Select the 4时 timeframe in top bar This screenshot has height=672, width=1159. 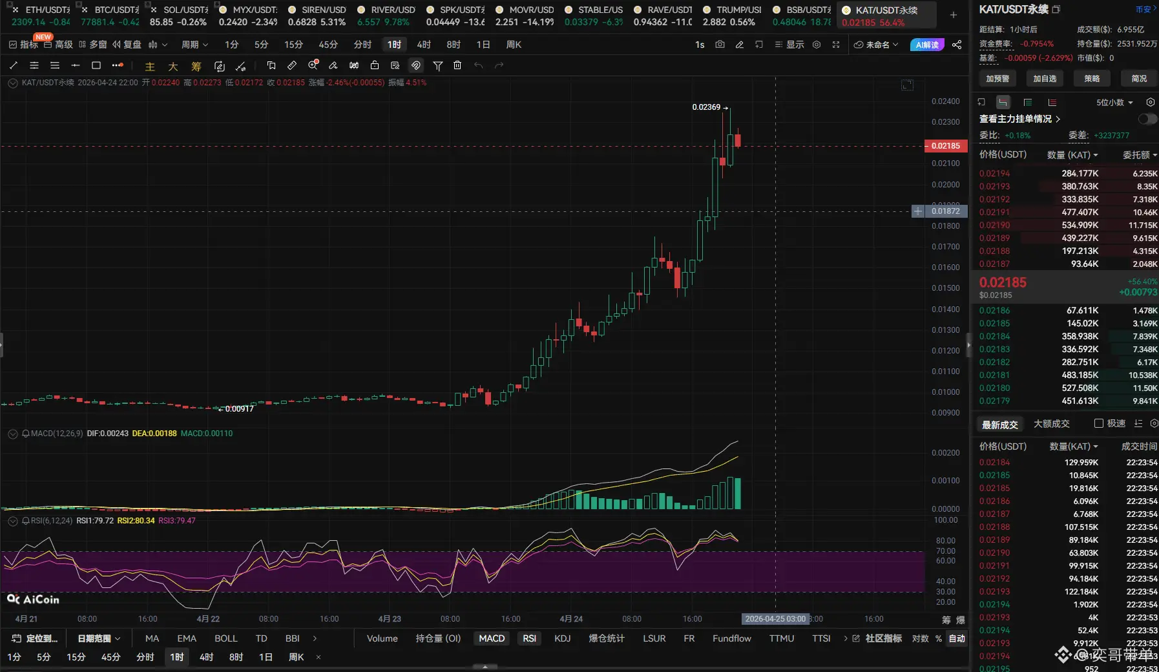coord(424,45)
